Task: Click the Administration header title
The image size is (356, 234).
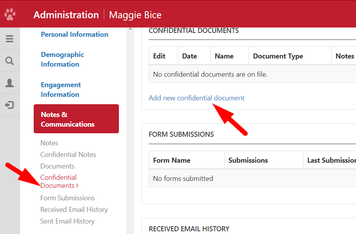Action: (66, 15)
